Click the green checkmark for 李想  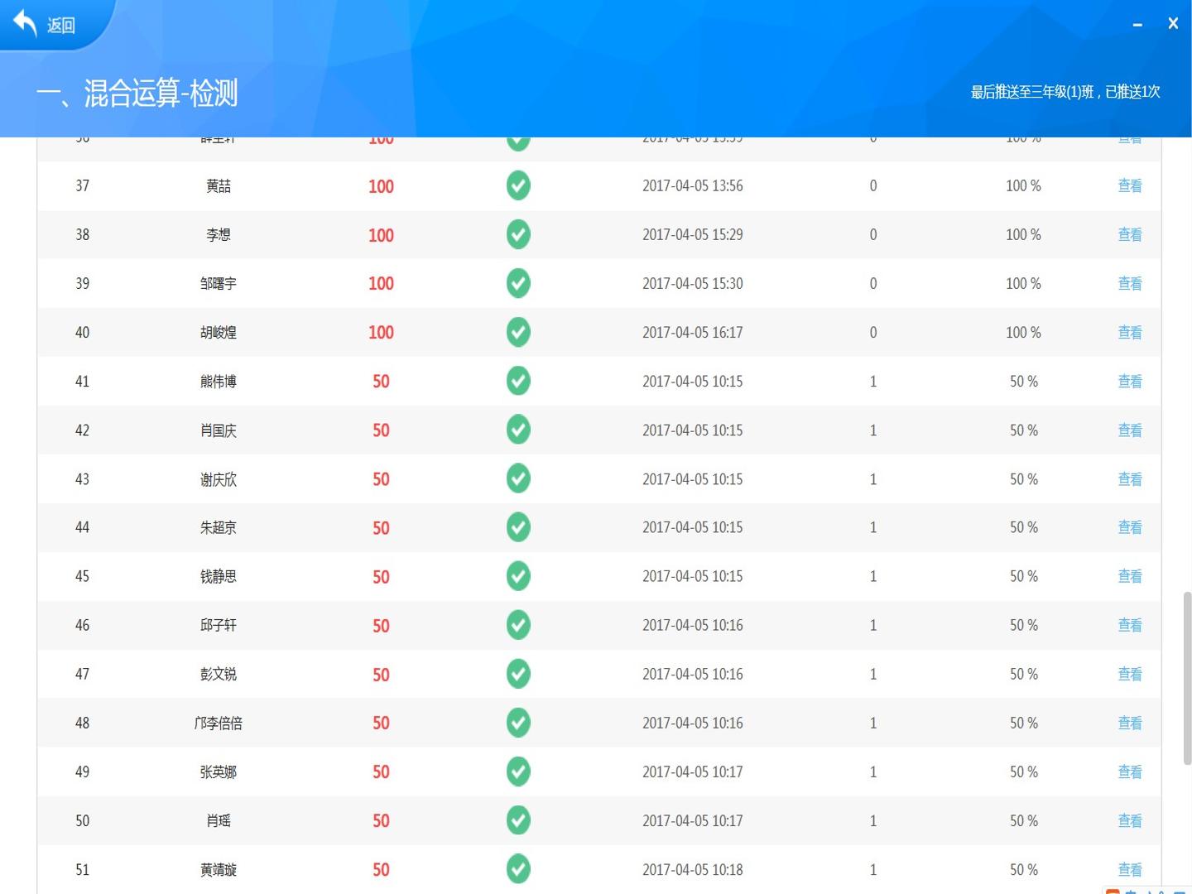[x=518, y=234]
